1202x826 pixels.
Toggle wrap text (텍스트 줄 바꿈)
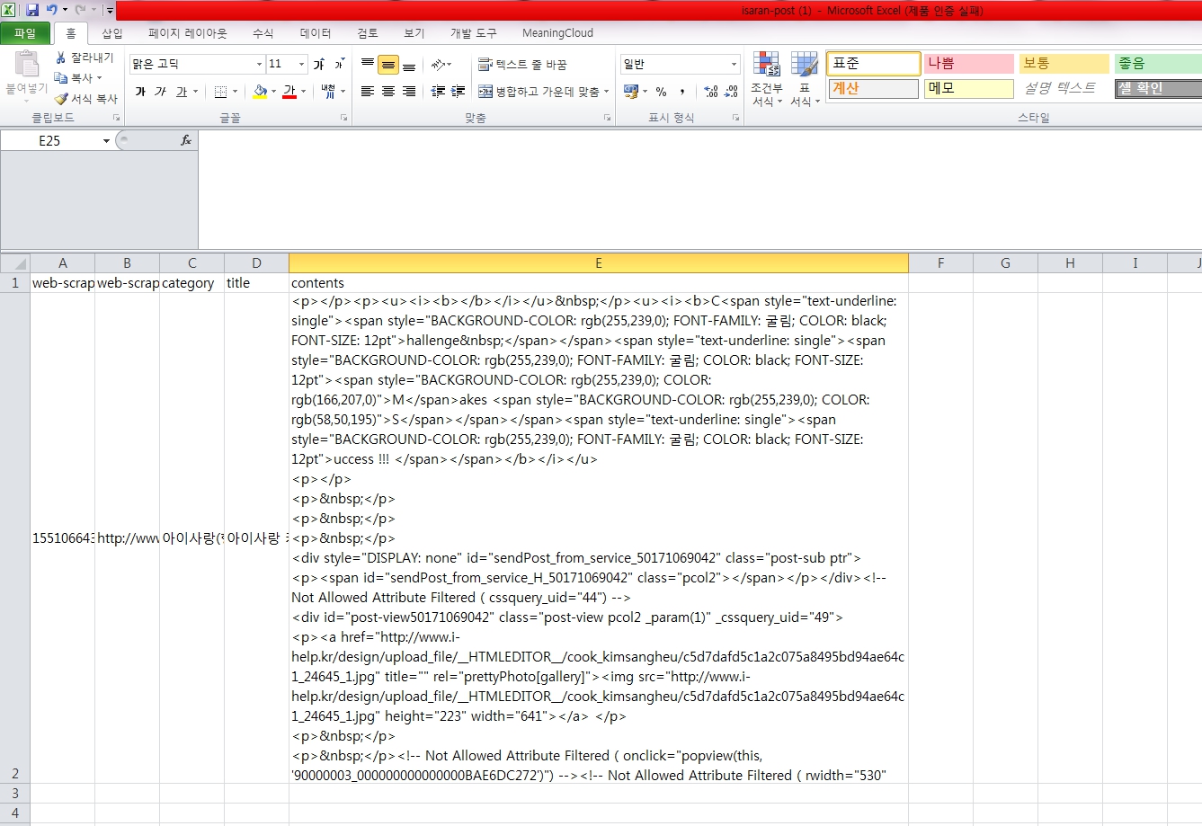[x=522, y=65]
